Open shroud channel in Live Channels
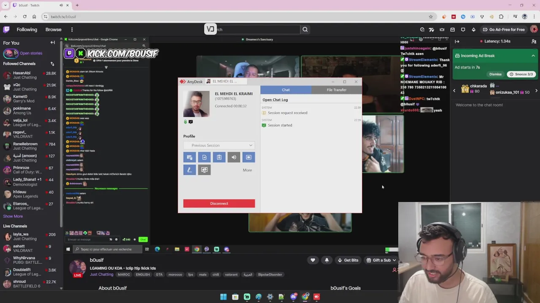540x303 pixels. (x=30, y=284)
